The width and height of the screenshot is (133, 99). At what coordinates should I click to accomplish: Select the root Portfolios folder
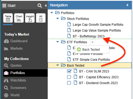point(68,13)
